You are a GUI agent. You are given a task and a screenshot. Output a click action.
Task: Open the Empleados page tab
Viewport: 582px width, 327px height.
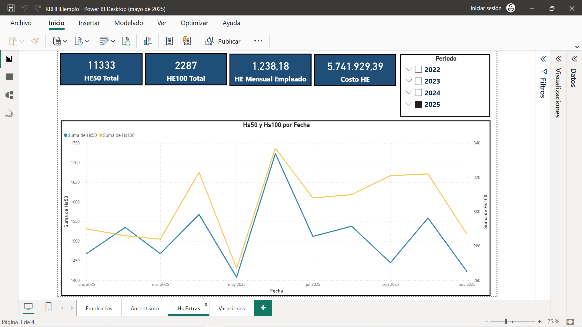(99, 308)
